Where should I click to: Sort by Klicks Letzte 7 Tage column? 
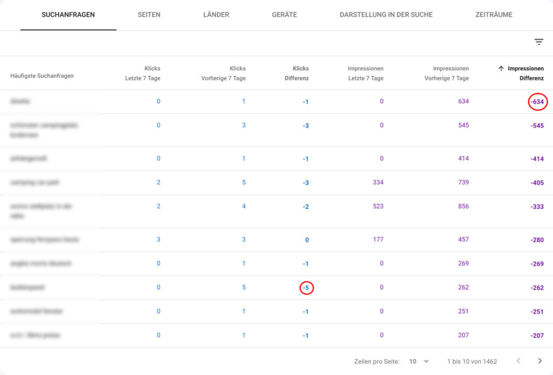(x=143, y=73)
